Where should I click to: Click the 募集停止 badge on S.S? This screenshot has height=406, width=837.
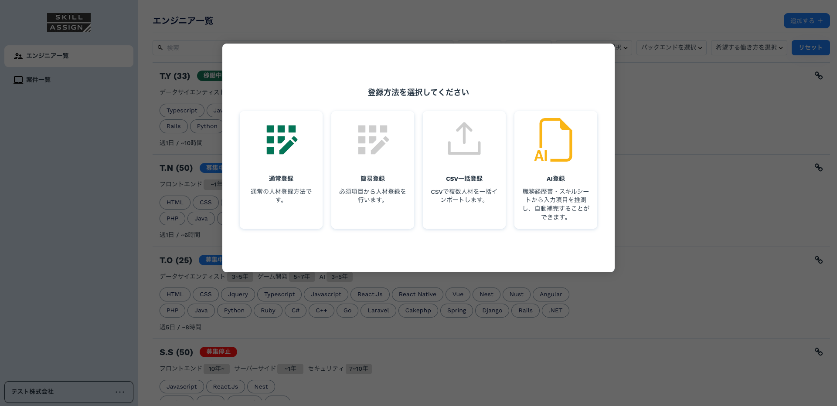pos(218,352)
